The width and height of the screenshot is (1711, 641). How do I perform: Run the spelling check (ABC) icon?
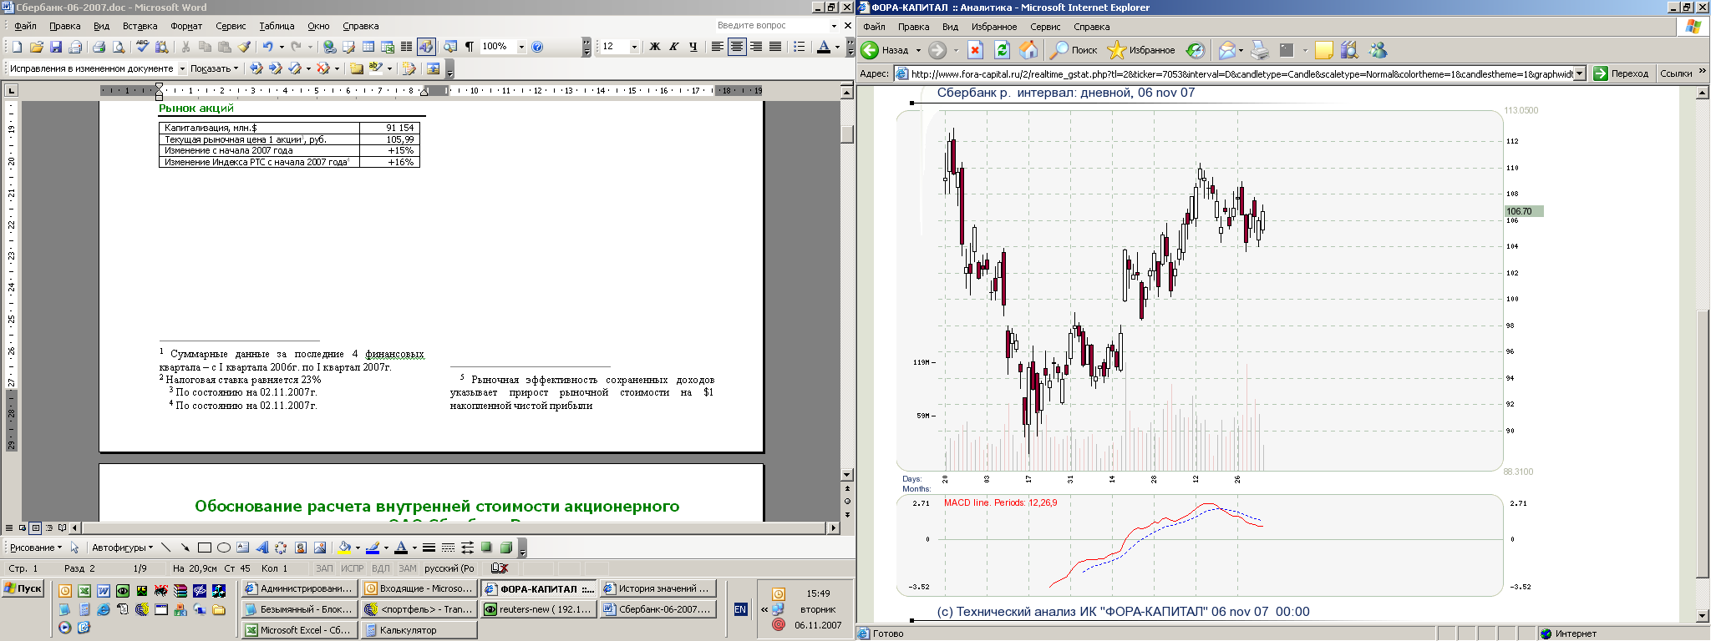pyautogui.click(x=142, y=47)
